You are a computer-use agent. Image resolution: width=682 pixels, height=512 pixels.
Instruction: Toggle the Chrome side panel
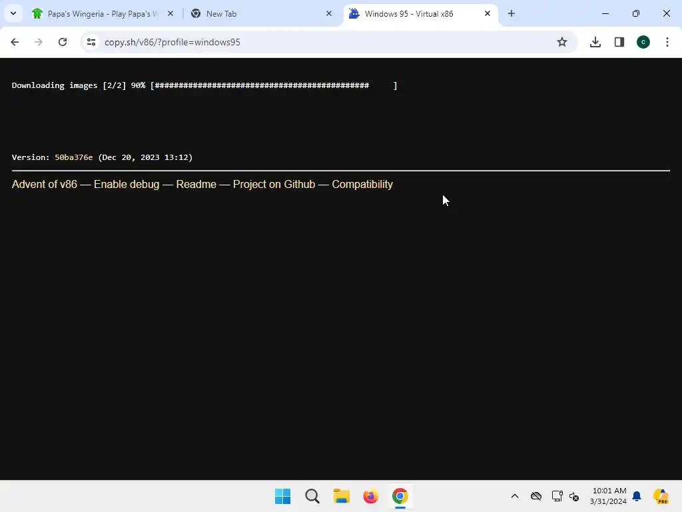[x=619, y=42]
